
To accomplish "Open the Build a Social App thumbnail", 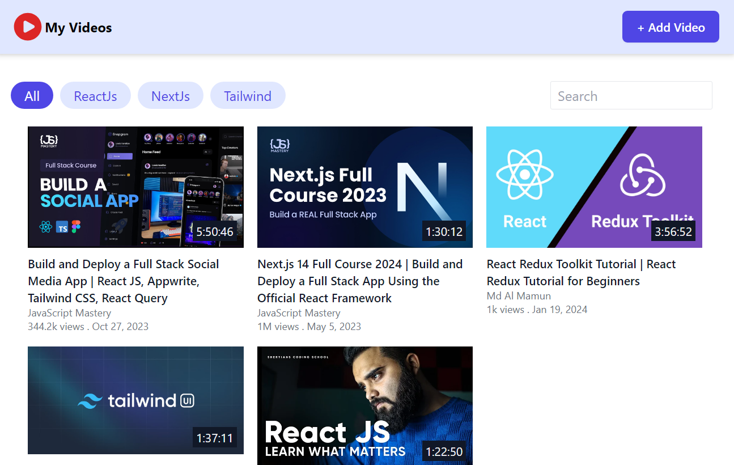I will pos(135,187).
